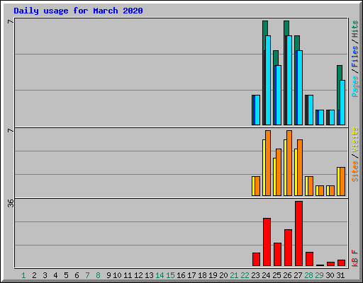Click the red KB bar for day 23

(x=256, y=260)
